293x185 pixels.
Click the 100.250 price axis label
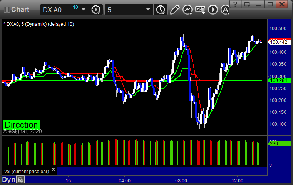tap(278, 88)
